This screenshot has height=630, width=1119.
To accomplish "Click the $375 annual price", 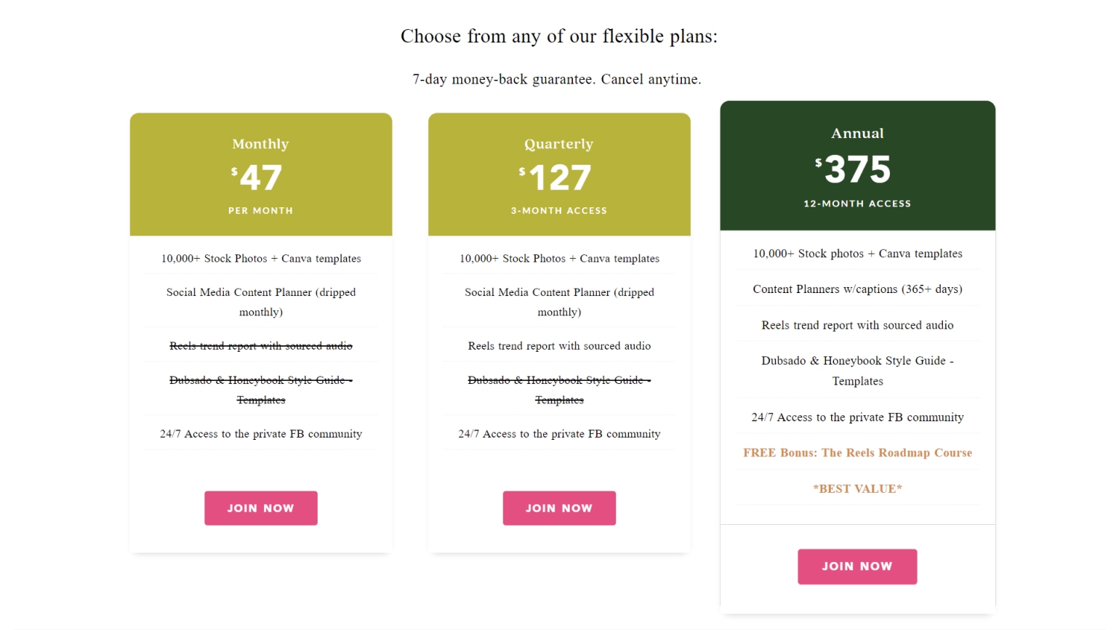I will pyautogui.click(x=854, y=169).
